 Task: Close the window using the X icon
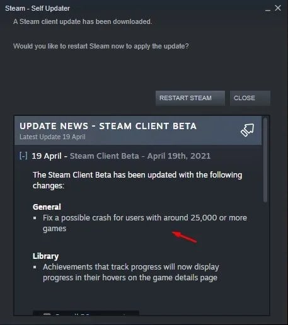(278, 8)
